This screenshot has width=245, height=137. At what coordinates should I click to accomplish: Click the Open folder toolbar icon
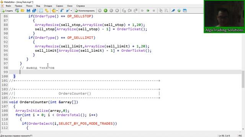23,11
